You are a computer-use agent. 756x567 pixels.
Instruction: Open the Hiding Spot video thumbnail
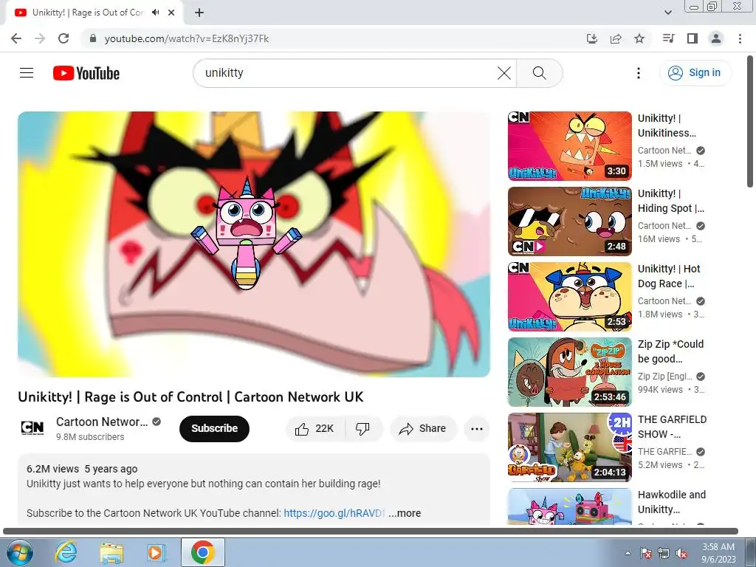569,221
